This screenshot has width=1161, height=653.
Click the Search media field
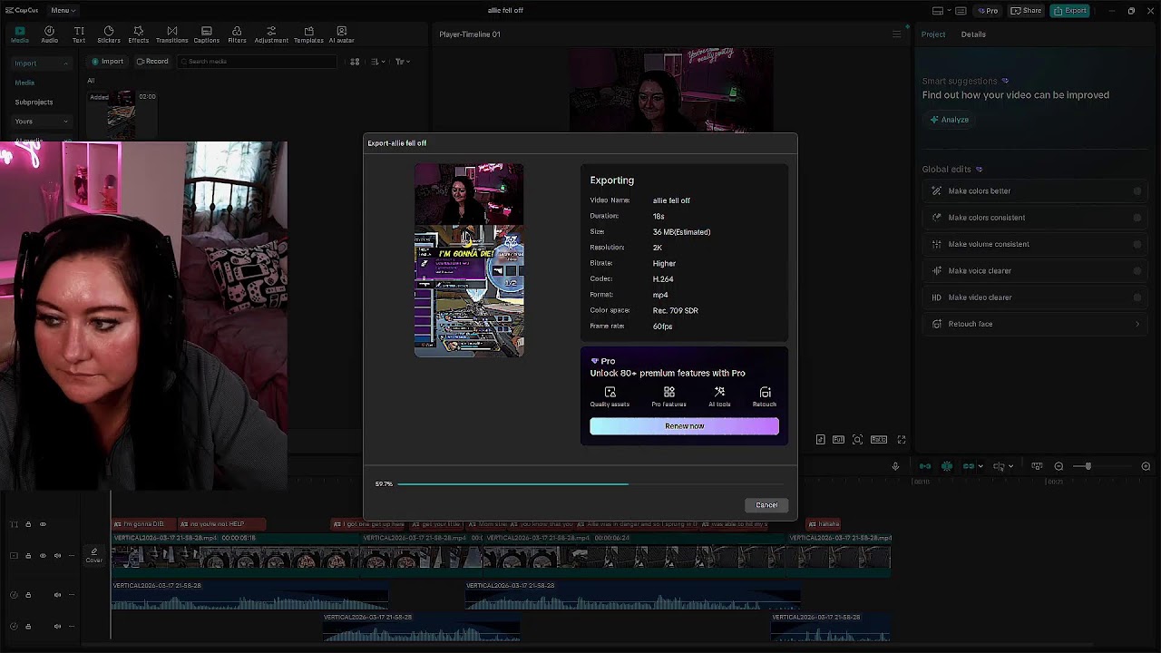(257, 62)
